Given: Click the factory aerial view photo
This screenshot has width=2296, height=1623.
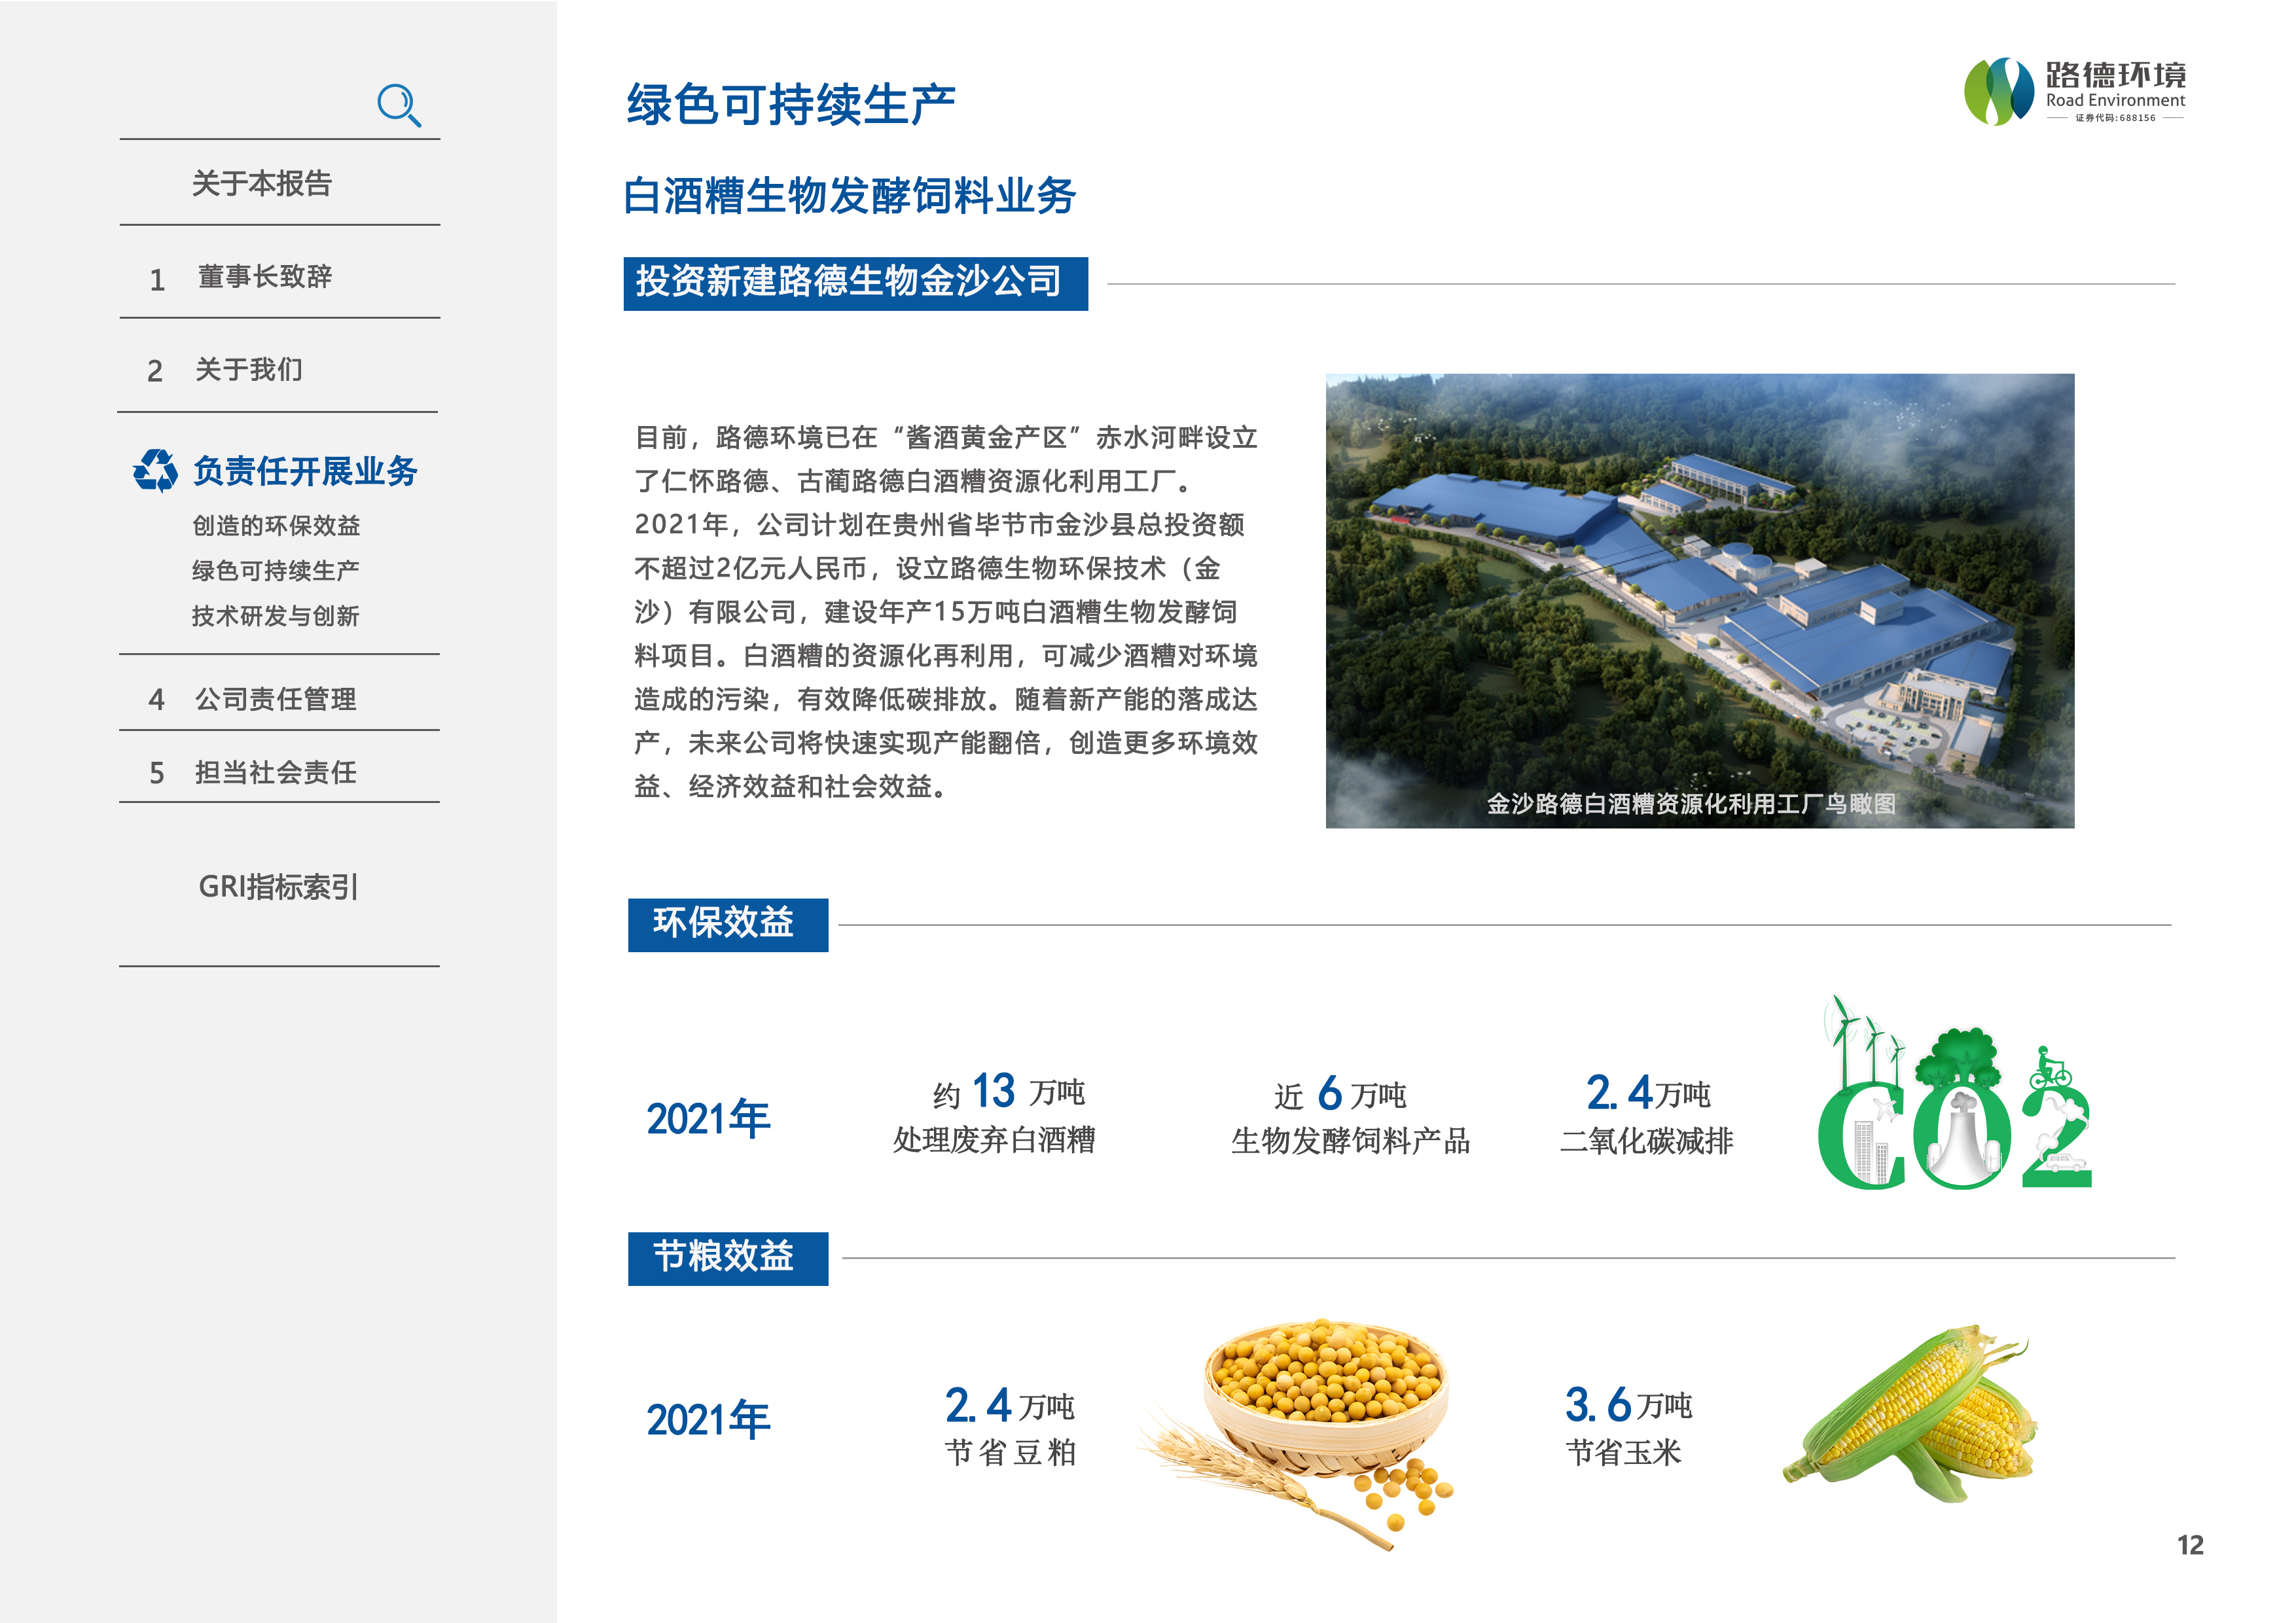Looking at the screenshot, I should (x=1699, y=600).
